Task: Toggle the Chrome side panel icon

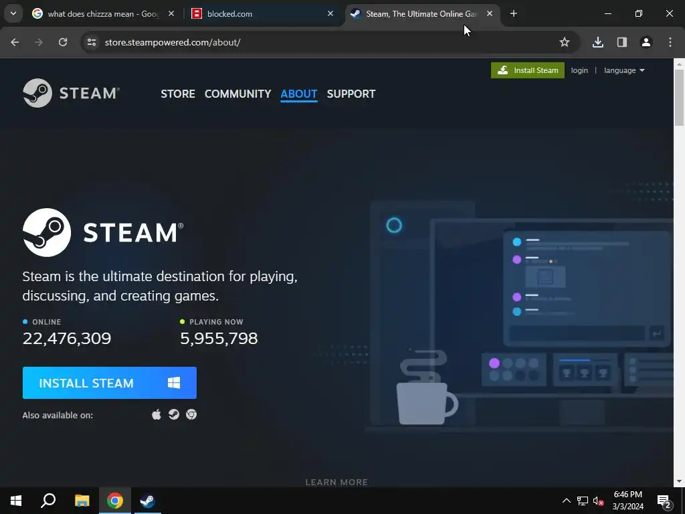Action: click(621, 42)
